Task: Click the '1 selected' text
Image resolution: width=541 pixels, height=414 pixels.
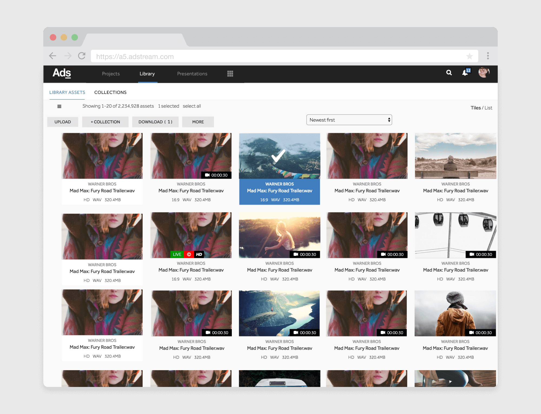Action: [x=169, y=106]
